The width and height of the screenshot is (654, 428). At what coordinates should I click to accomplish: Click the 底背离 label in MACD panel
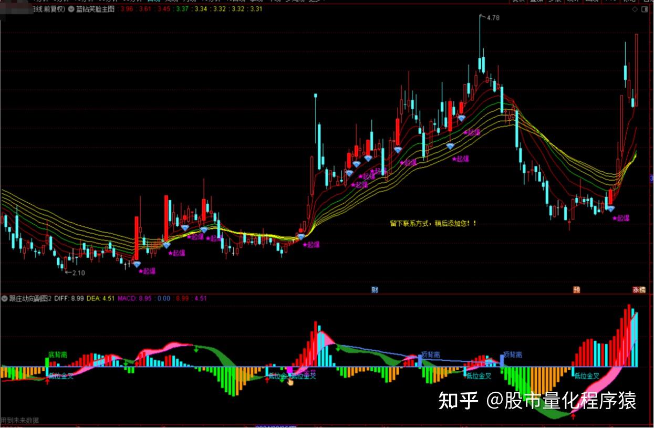[57, 355]
